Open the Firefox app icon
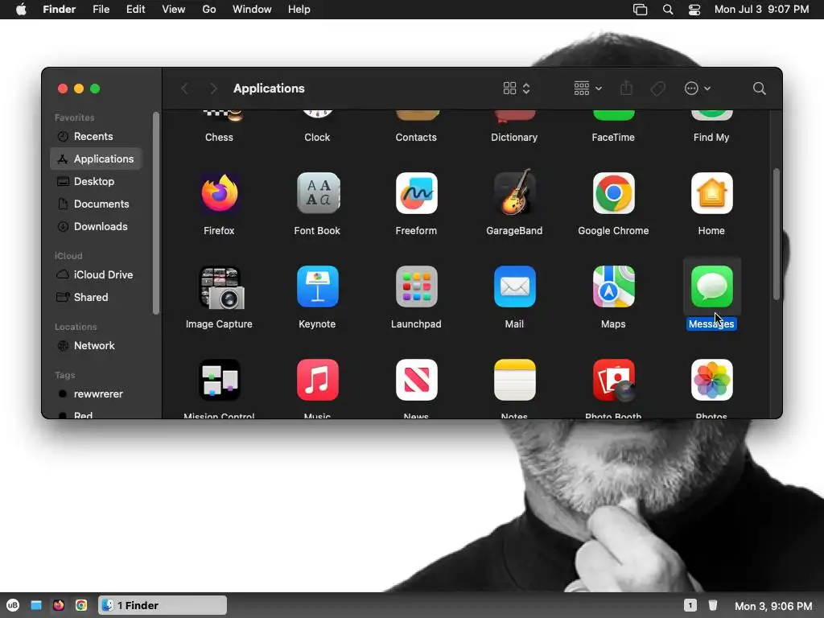 point(219,193)
